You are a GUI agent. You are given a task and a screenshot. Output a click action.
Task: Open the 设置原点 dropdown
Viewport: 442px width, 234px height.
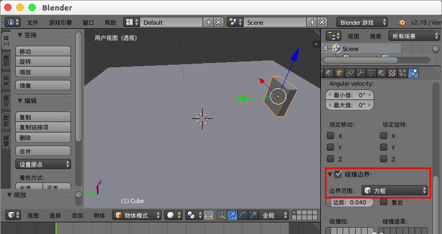(43, 164)
